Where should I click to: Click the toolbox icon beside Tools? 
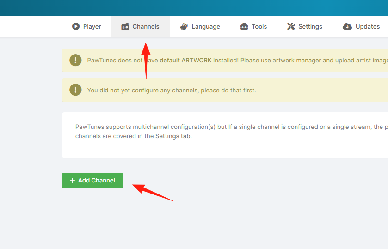point(244,26)
